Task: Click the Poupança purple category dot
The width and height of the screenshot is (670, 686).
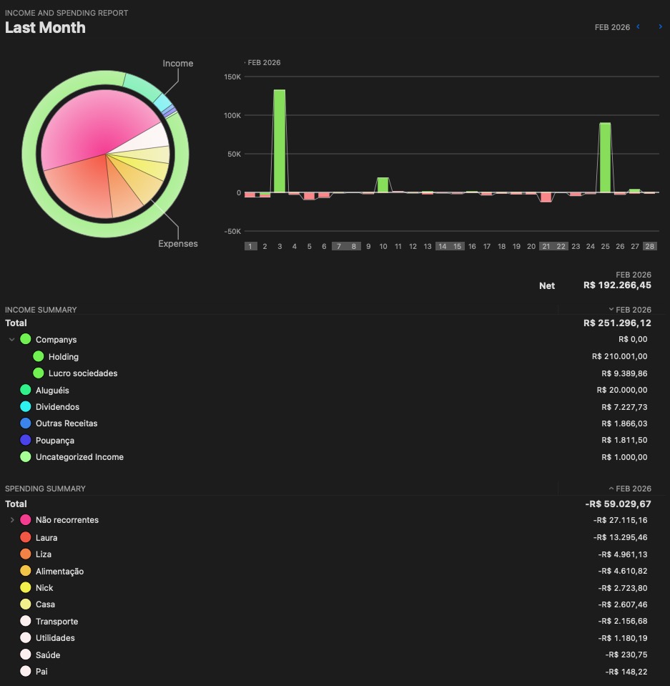Action: tap(26, 441)
